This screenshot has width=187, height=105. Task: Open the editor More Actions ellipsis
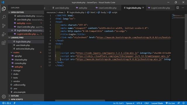pyautogui.click(x=183, y=8)
